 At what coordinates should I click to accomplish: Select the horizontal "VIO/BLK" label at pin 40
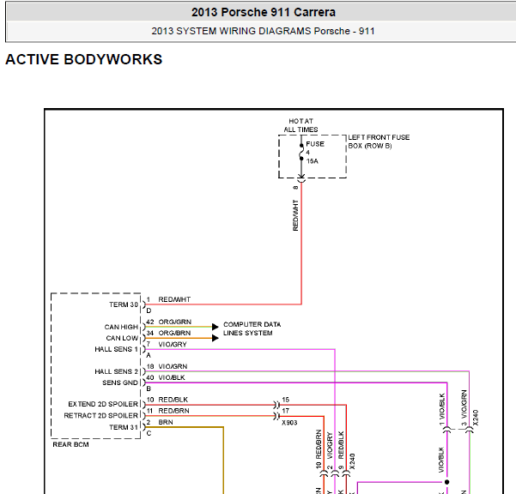(172, 377)
